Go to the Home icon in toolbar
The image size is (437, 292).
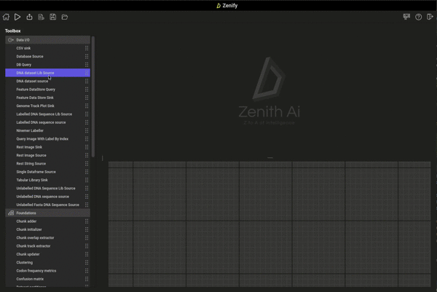6,17
